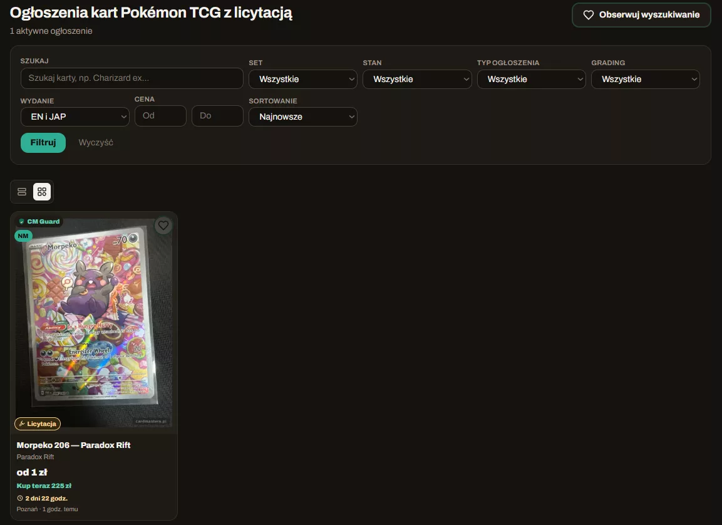Open the SORTOWANIE dropdown showing Najnowsze
This screenshot has height=525, width=722.
pyautogui.click(x=303, y=117)
